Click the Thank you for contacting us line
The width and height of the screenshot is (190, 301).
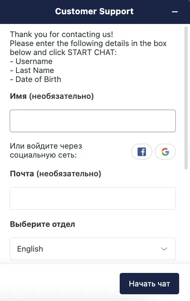(x=62, y=34)
